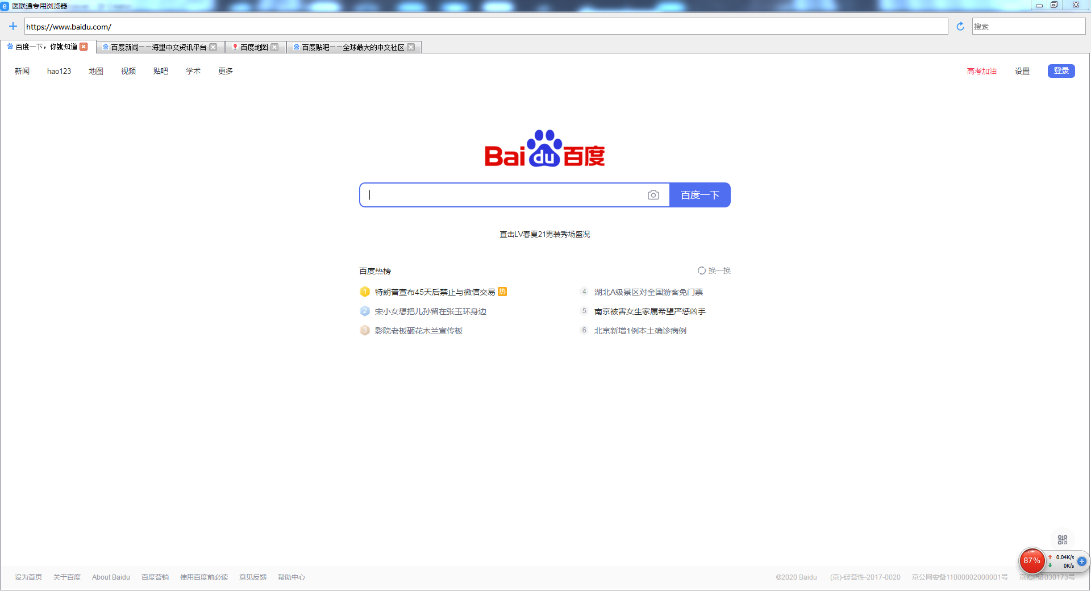Open the 设置 settings menu

[1022, 71]
